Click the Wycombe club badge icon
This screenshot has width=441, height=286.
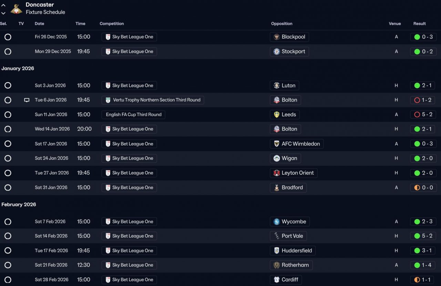pyautogui.click(x=277, y=222)
